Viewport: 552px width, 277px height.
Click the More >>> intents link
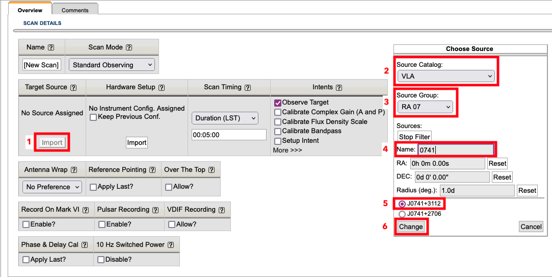[287, 150]
